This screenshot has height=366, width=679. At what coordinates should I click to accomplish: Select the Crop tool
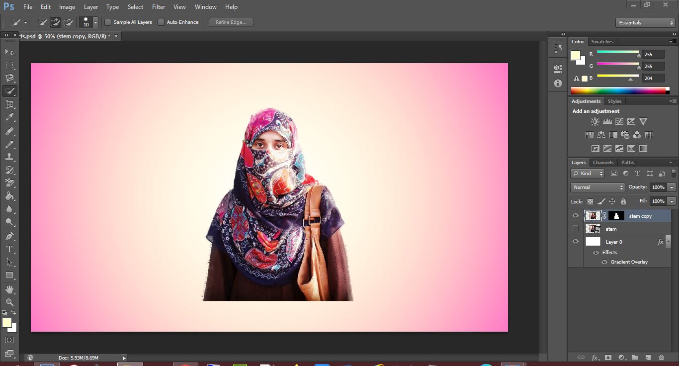coord(9,104)
